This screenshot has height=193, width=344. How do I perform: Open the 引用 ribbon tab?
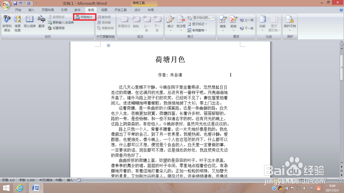tap(64, 10)
